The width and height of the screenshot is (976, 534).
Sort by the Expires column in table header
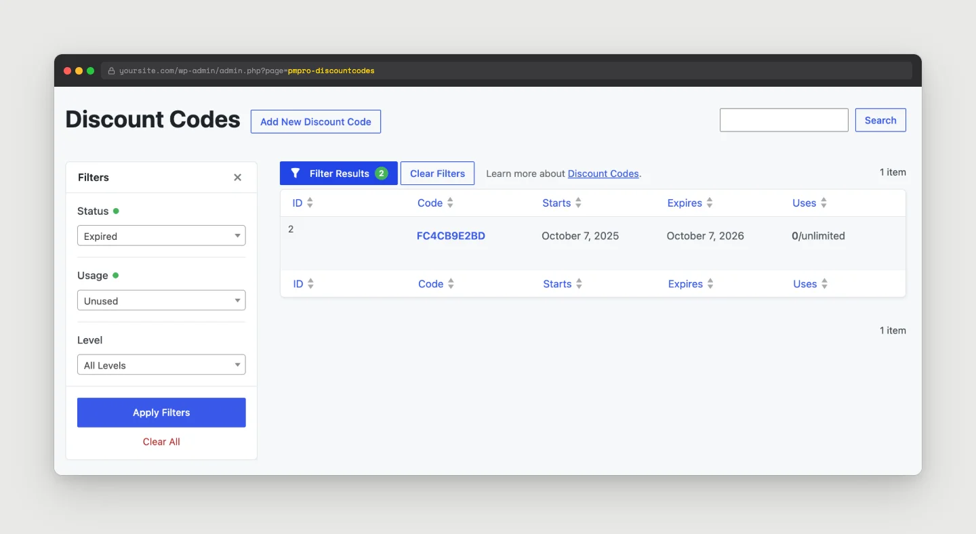pyautogui.click(x=685, y=203)
